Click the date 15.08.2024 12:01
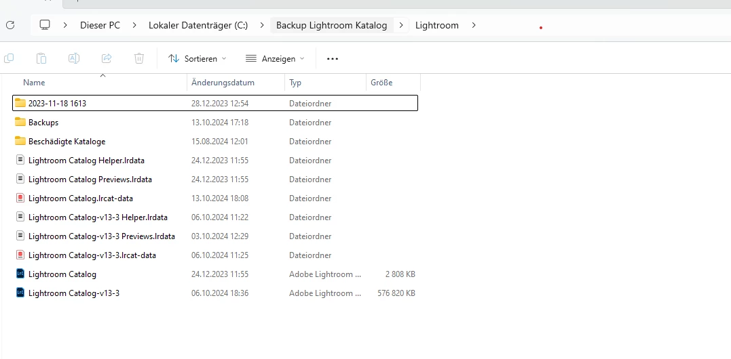 coord(220,142)
